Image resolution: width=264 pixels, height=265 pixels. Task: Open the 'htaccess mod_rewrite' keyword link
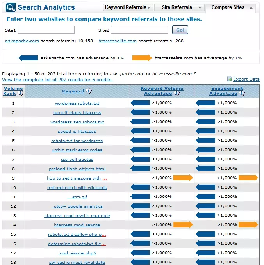[77, 225]
